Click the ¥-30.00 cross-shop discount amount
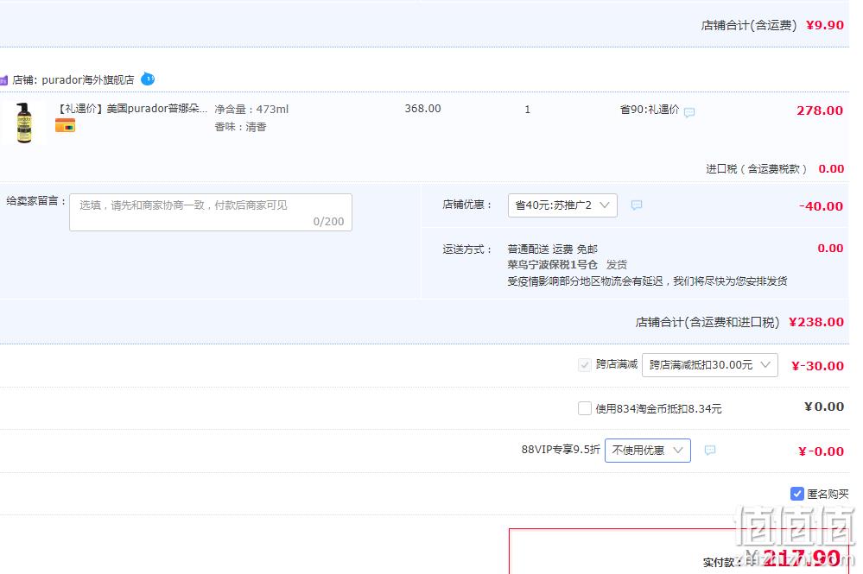Viewport: 863px width, 574px height. [x=817, y=366]
